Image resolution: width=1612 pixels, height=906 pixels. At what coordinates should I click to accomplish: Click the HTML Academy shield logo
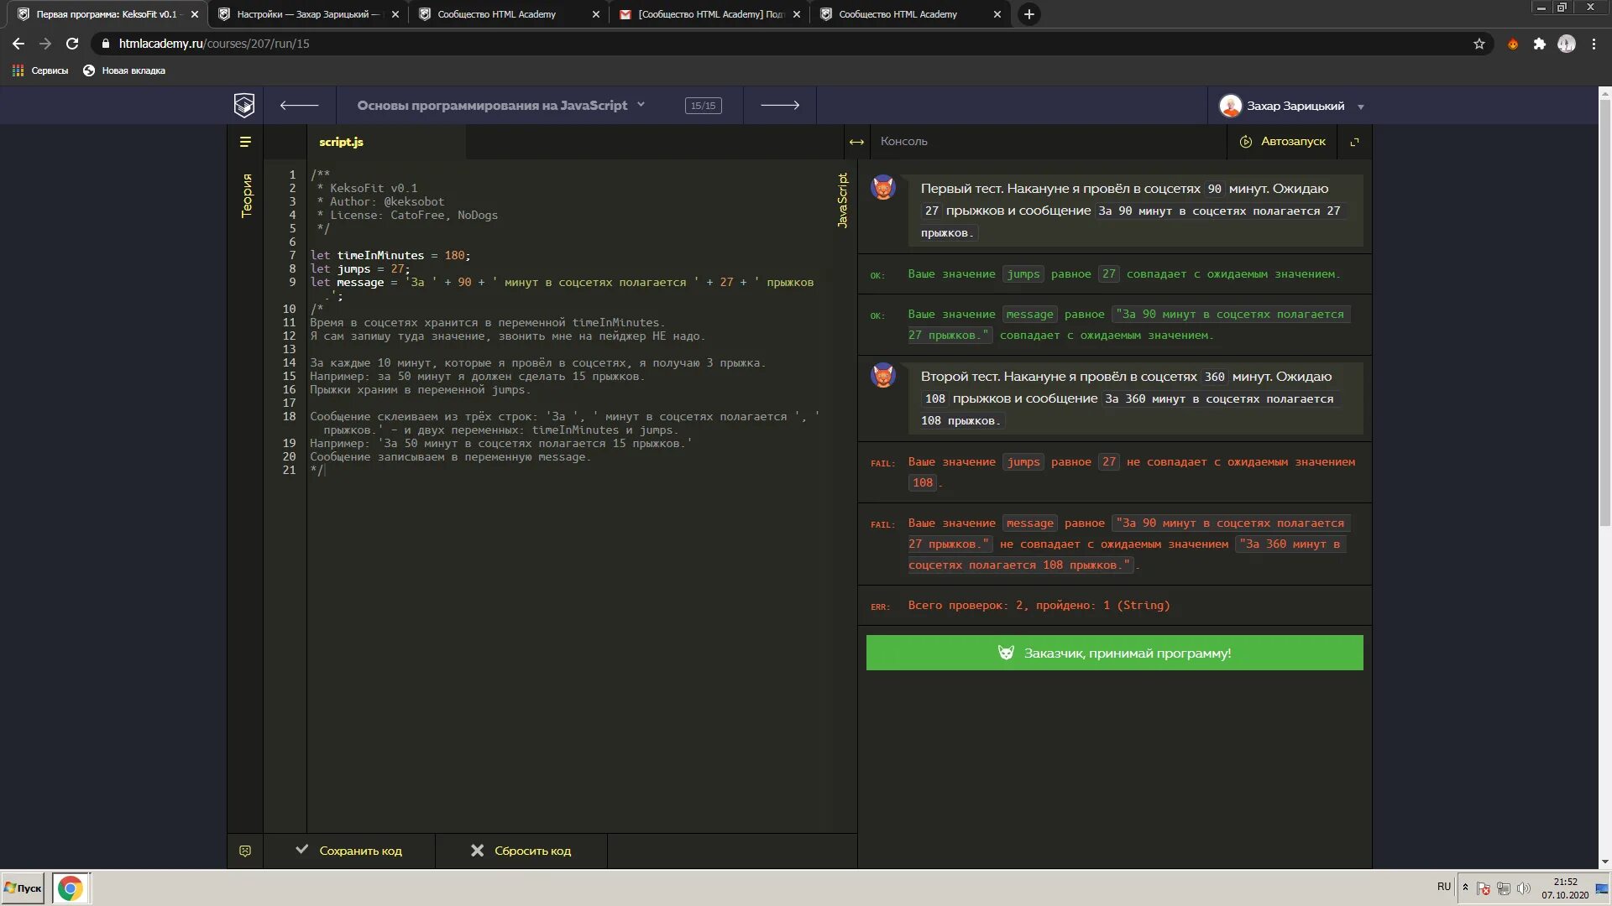tap(243, 105)
